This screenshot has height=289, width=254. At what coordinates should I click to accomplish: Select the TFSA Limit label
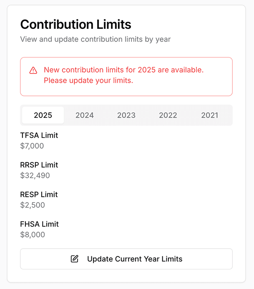click(x=39, y=135)
